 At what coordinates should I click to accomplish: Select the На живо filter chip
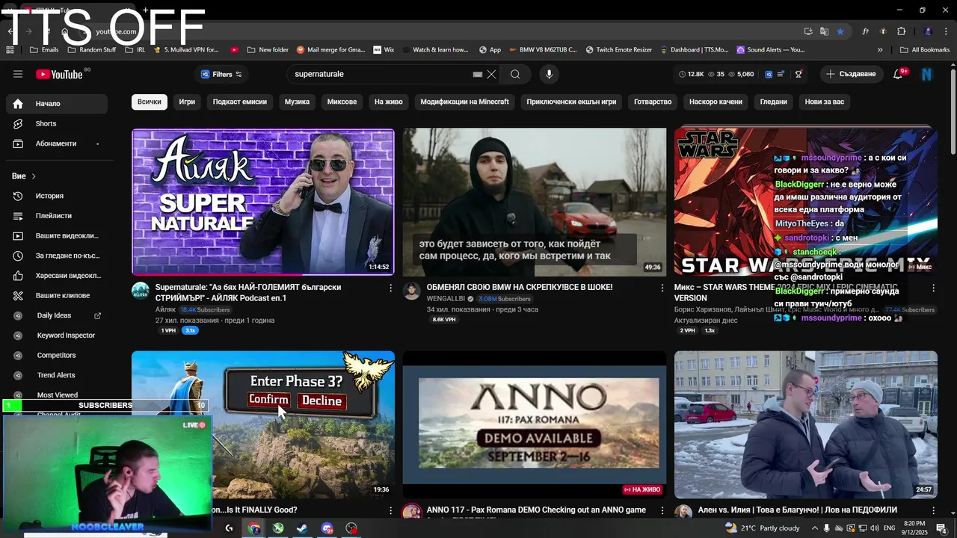point(389,102)
